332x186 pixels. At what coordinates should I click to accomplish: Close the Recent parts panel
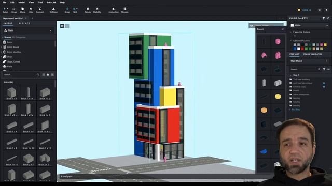point(282,29)
